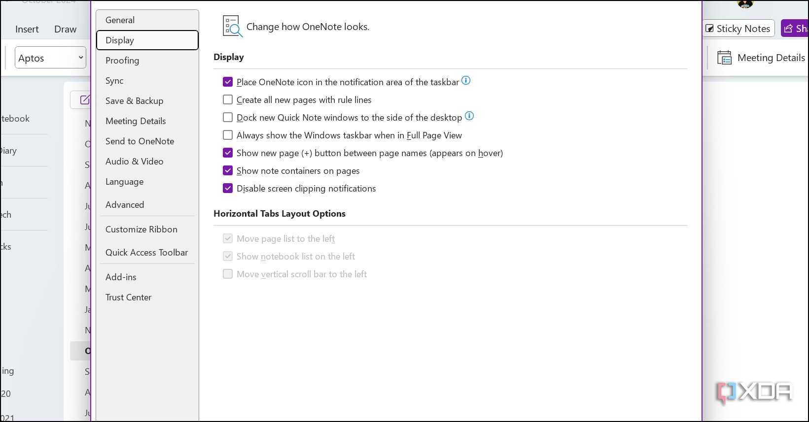Uncheck Show note containers on pages

(228, 170)
